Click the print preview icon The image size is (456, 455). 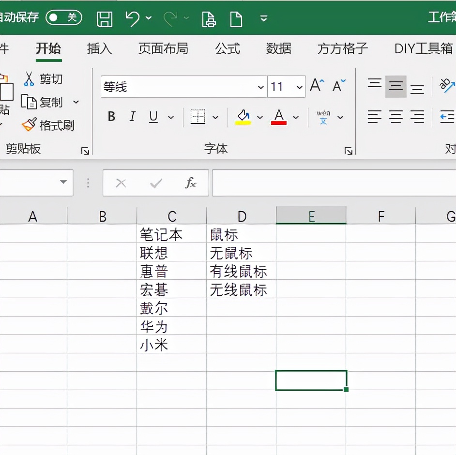209,19
